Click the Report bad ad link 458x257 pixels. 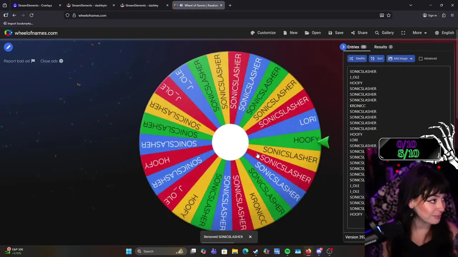19,61
